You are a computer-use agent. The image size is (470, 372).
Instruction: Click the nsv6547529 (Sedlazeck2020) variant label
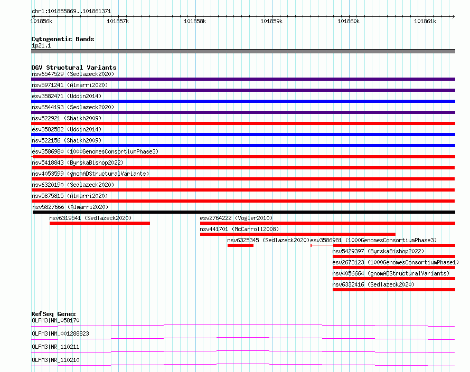click(x=73, y=74)
